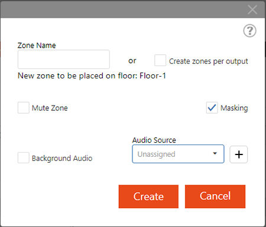Click the Create button
The height and width of the screenshot is (227, 266).
point(148,196)
